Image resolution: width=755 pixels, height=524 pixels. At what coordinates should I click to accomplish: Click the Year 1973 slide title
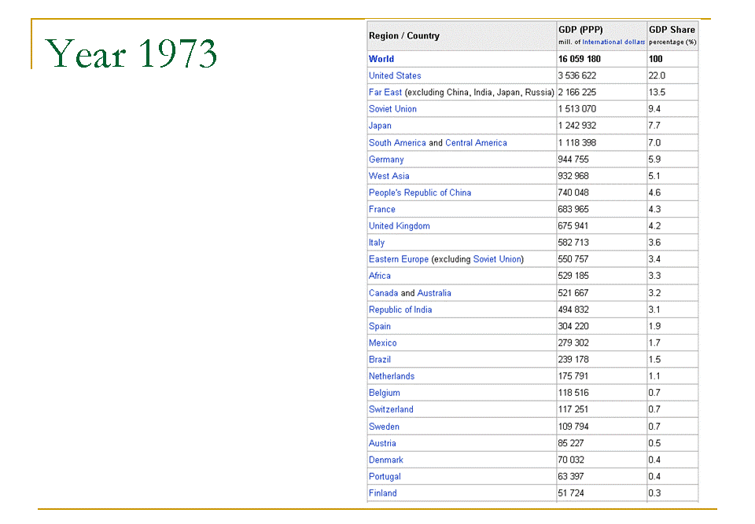point(131,53)
